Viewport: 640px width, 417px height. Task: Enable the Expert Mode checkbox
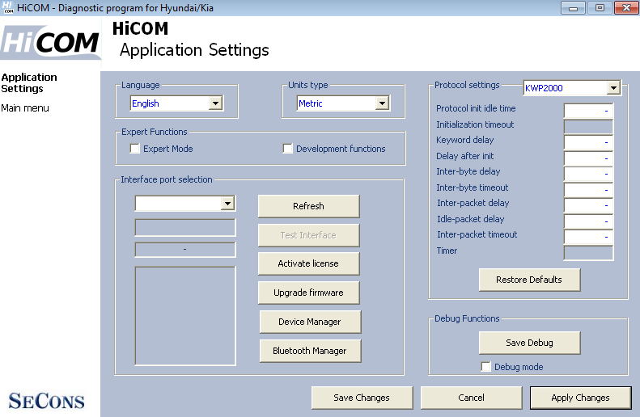[134, 149]
